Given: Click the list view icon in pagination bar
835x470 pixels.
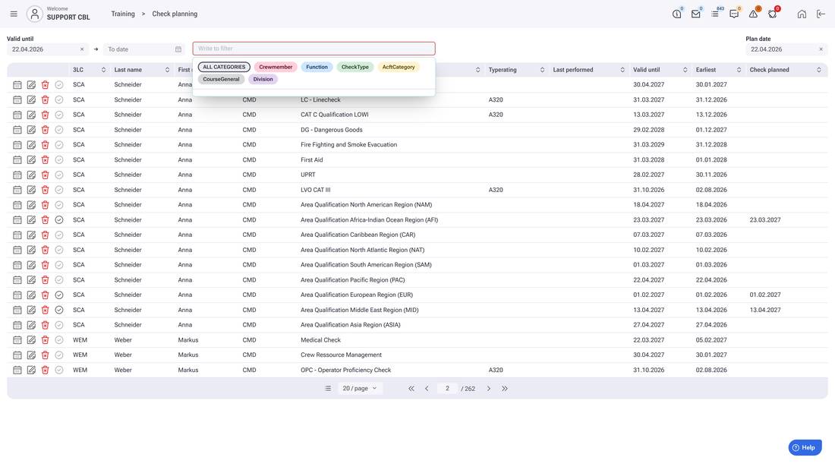Looking at the screenshot, I should [328, 389].
